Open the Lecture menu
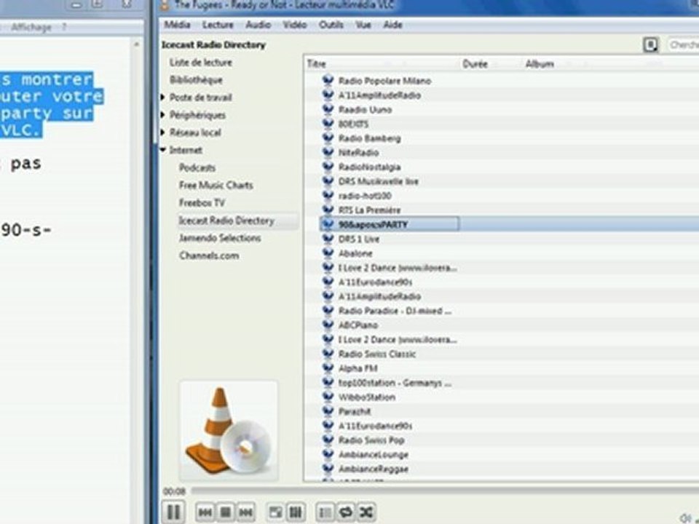699x524 pixels. click(x=218, y=25)
